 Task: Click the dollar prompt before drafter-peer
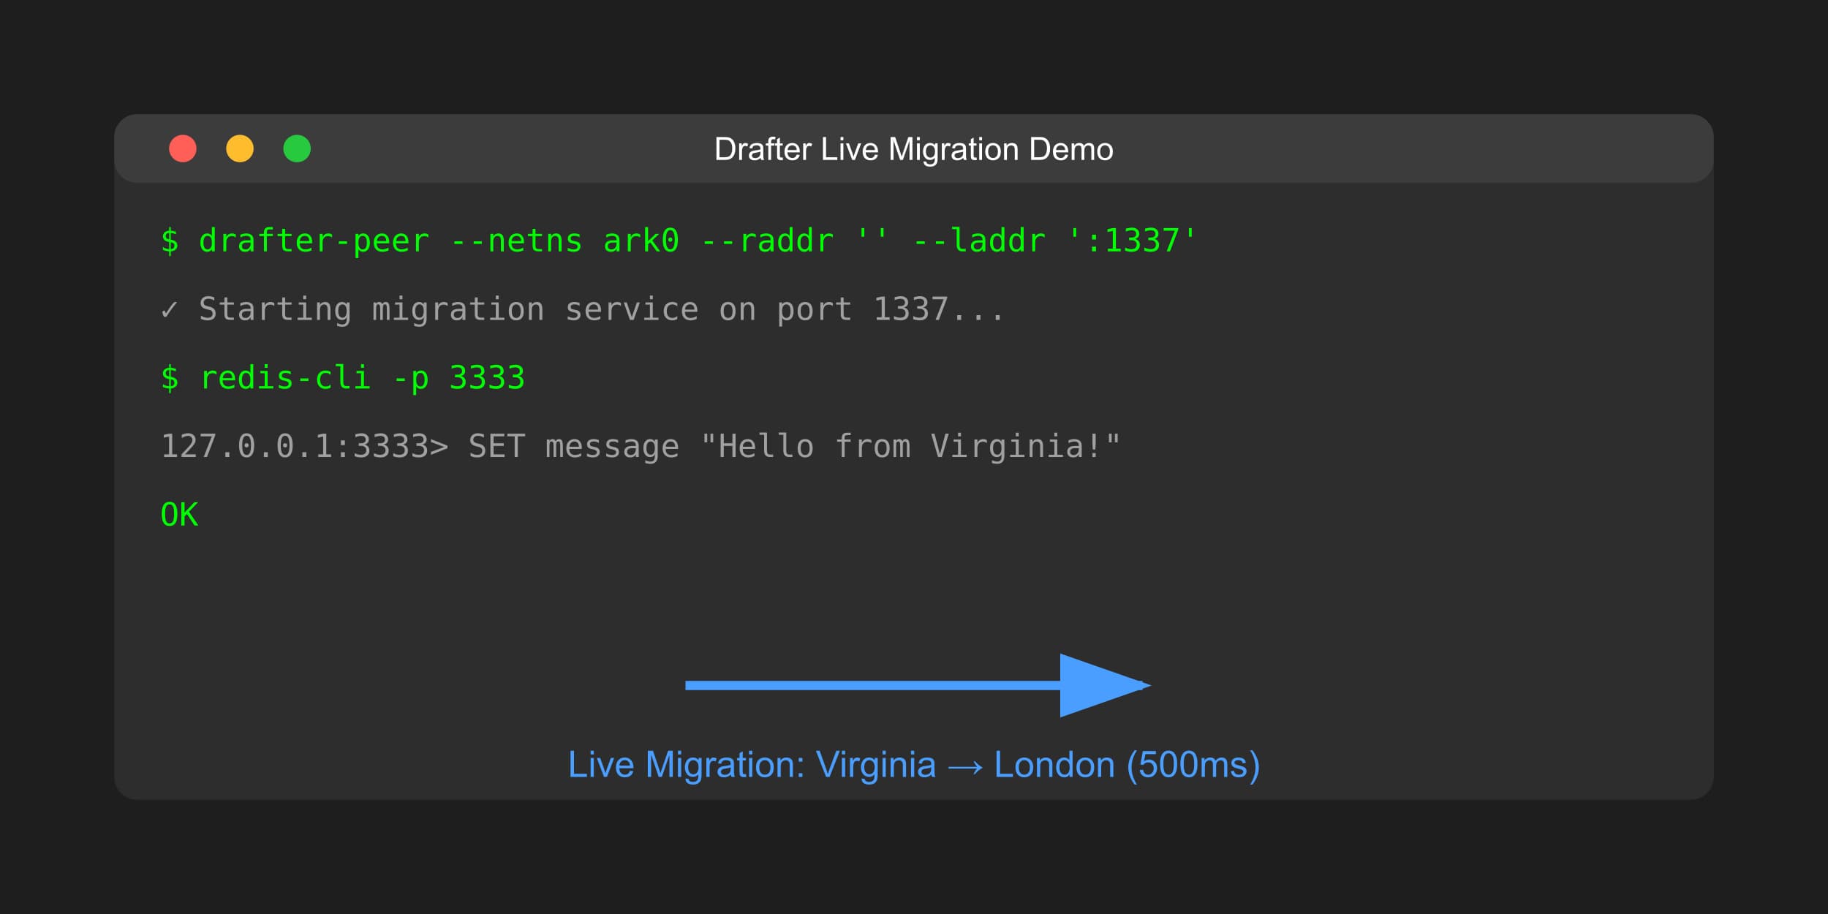pyautogui.click(x=170, y=241)
